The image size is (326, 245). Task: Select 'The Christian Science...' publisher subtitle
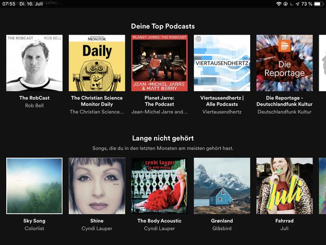click(x=97, y=112)
